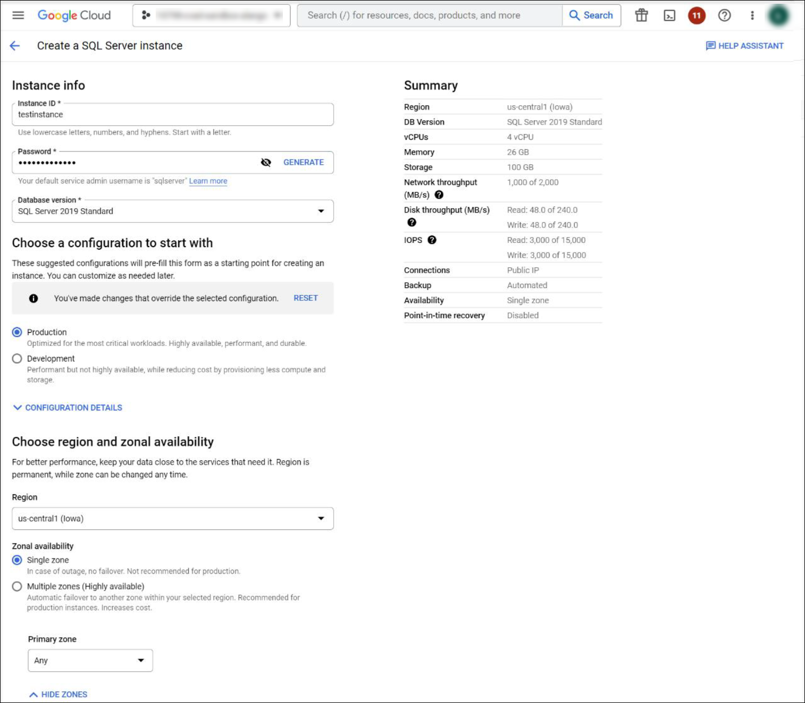Image resolution: width=805 pixels, height=703 pixels.
Task: Click the Learn more link about sqlserver username
Action: [x=208, y=181]
